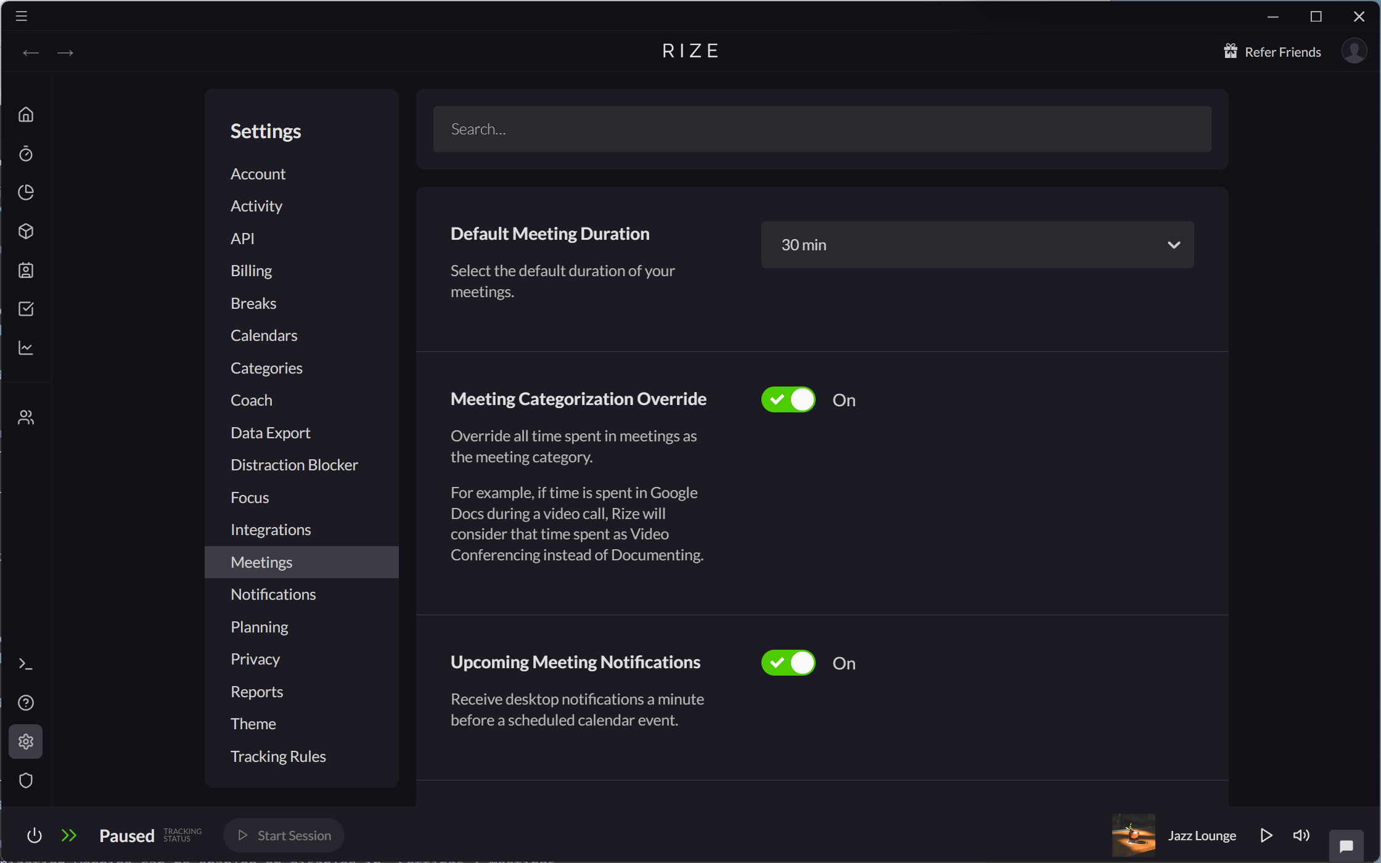Mute audio via the speaker icon
Screen dimensions: 1381x863
[x=1301, y=835]
